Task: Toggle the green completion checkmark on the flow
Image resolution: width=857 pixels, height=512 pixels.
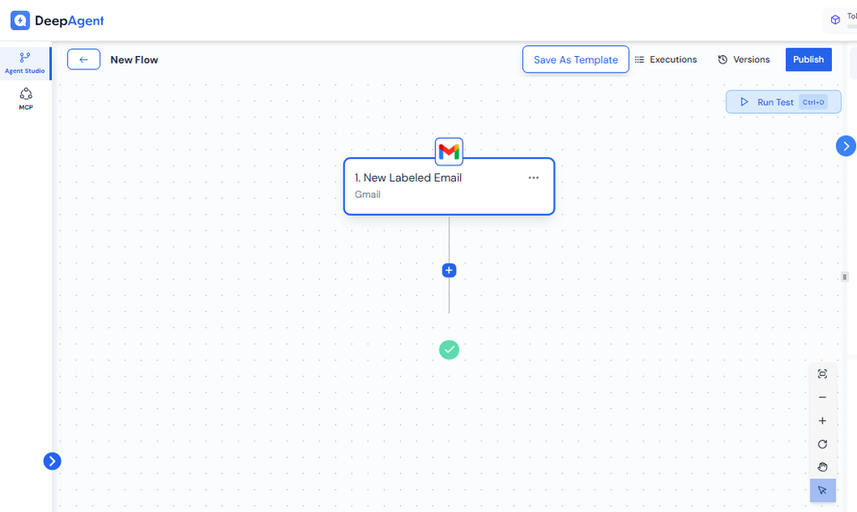Action: coord(449,350)
